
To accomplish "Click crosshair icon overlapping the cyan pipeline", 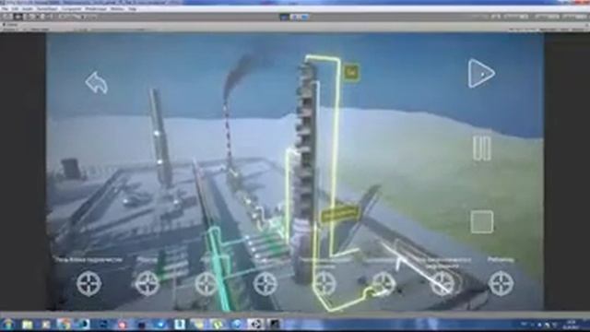I will (x=206, y=283).
